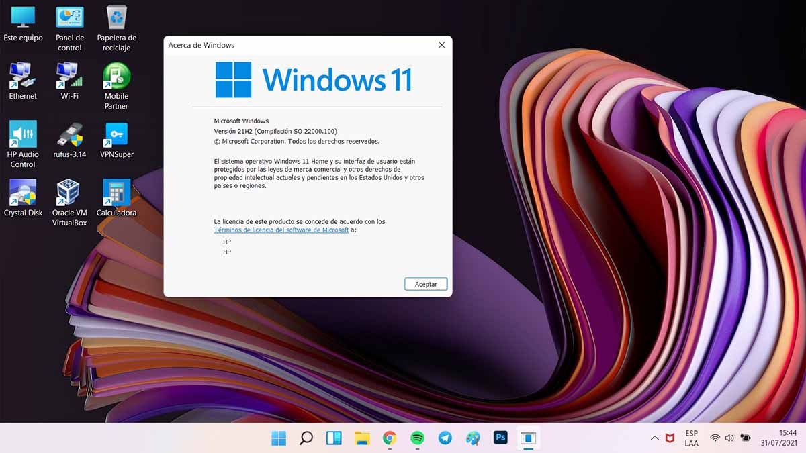Click the Microsoft Windows text line
The image size is (806, 453).
coord(241,121)
